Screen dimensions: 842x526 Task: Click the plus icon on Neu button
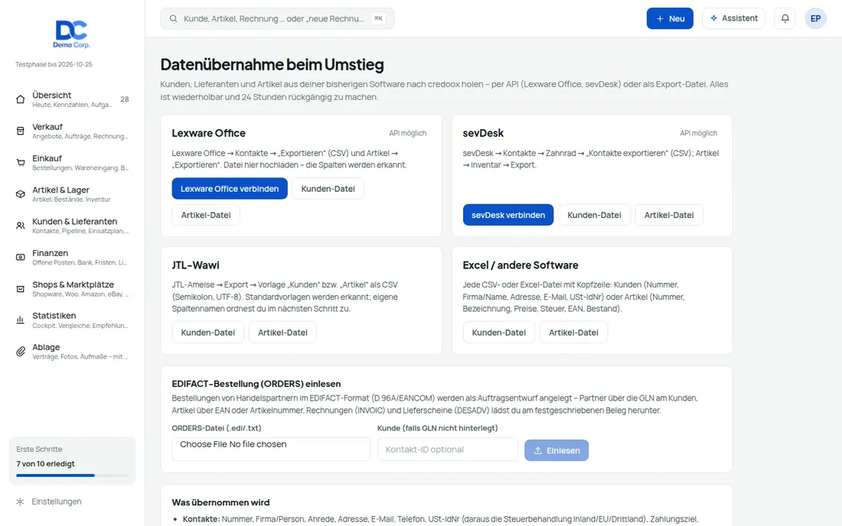660,19
